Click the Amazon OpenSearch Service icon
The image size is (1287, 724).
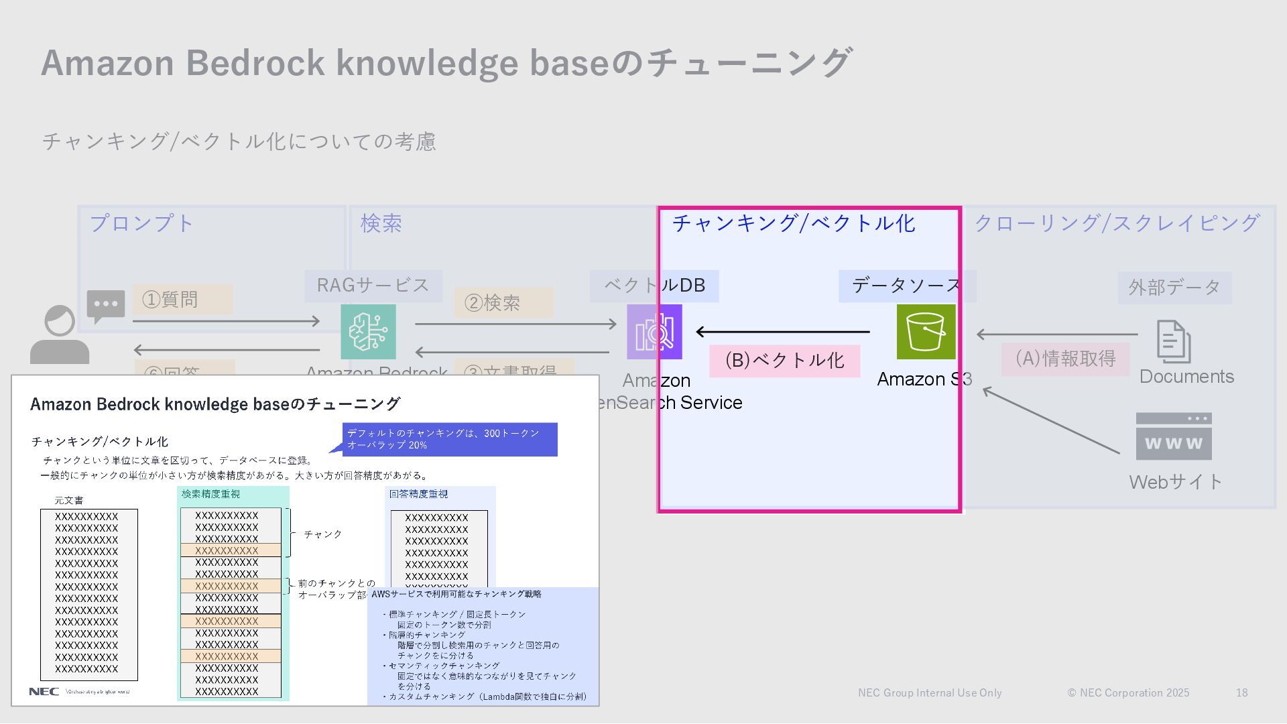click(654, 332)
